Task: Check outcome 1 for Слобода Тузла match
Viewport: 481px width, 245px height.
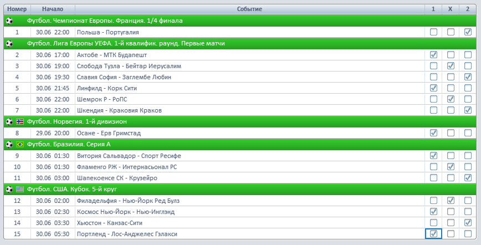Action: (433, 66)
